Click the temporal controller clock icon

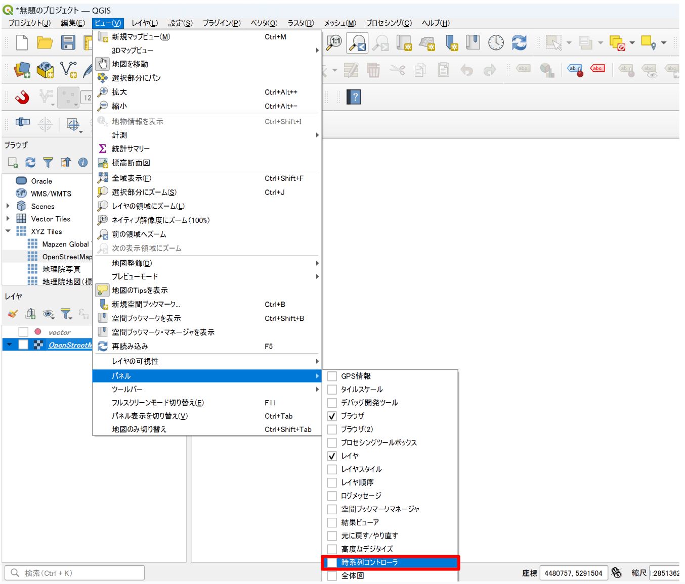496,43
